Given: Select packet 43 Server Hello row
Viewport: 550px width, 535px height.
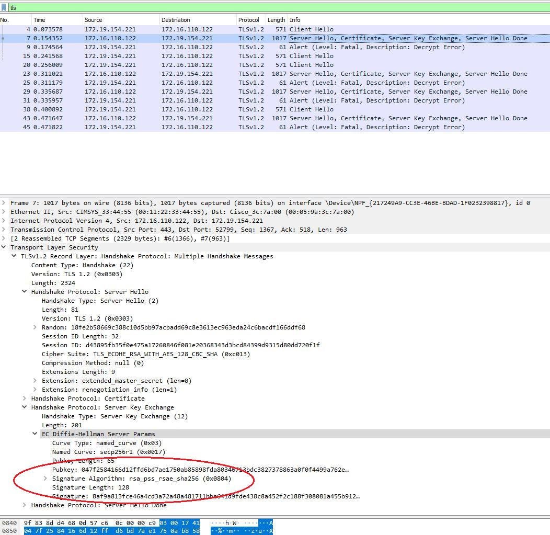Looking at the screenshot, I should (275, 118).
